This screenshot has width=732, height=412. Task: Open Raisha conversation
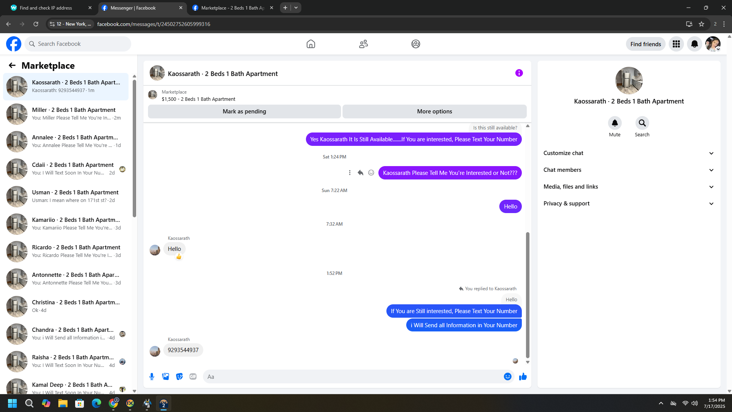[x=66, y=361]
